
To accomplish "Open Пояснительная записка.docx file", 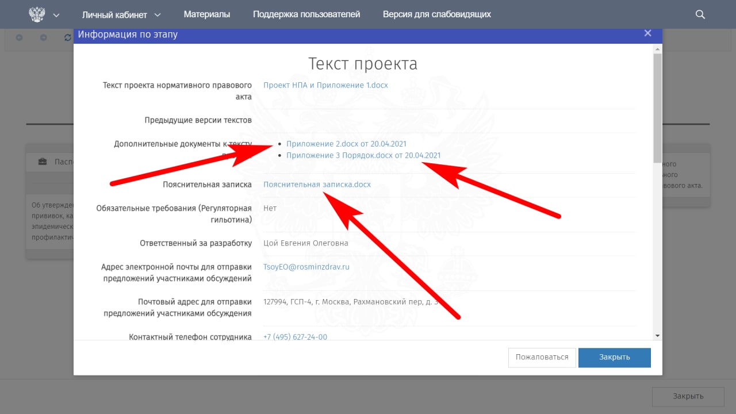I will pos(317,185).
